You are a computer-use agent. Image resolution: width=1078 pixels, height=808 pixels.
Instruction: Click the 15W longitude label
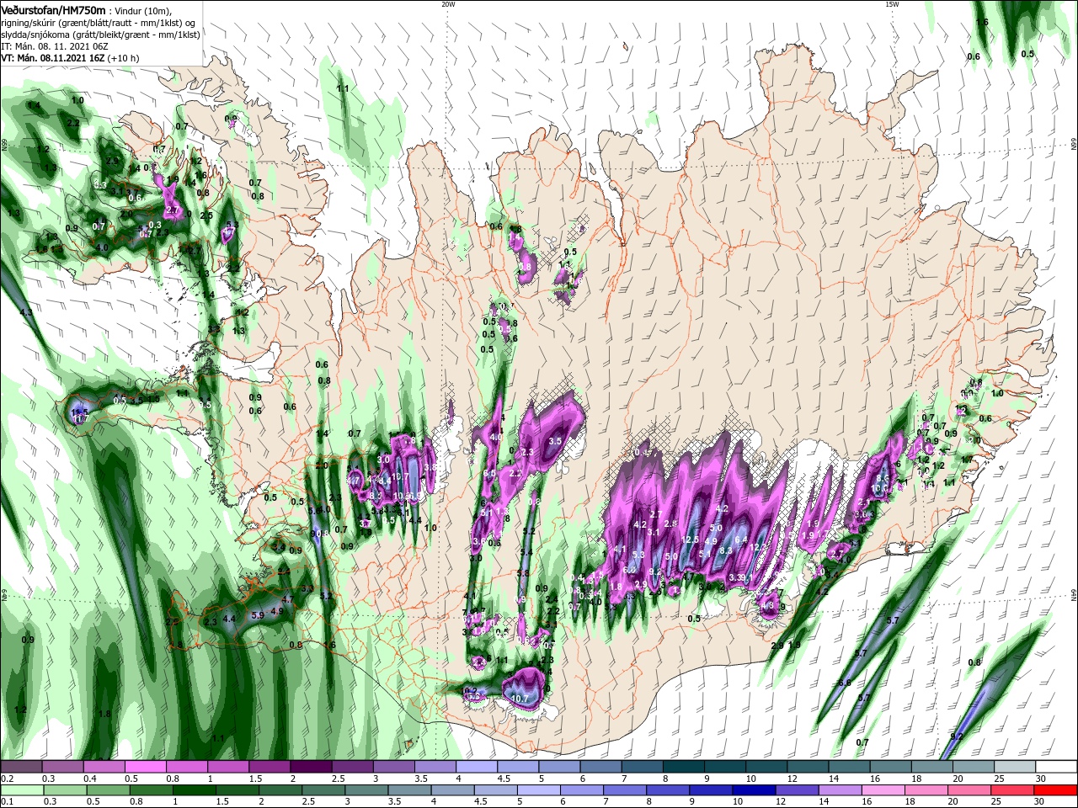(892, 4)
